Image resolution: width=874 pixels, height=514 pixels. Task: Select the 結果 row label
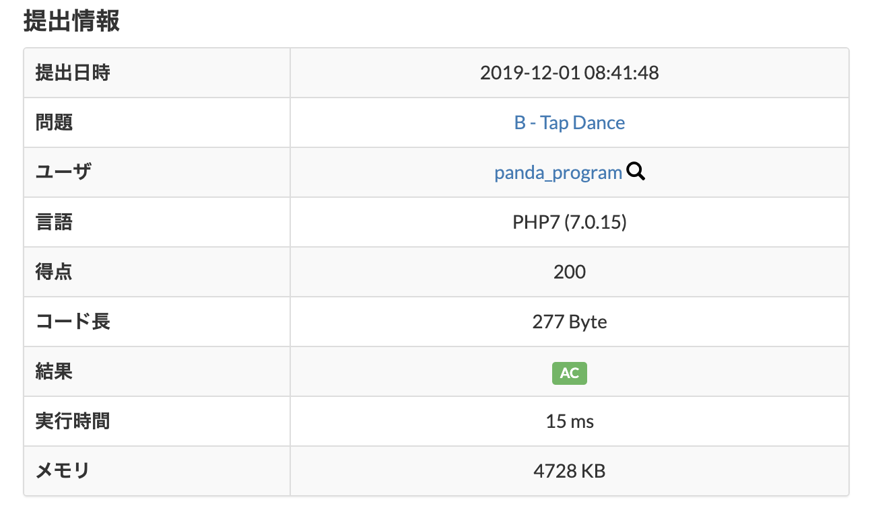[54, 371]
